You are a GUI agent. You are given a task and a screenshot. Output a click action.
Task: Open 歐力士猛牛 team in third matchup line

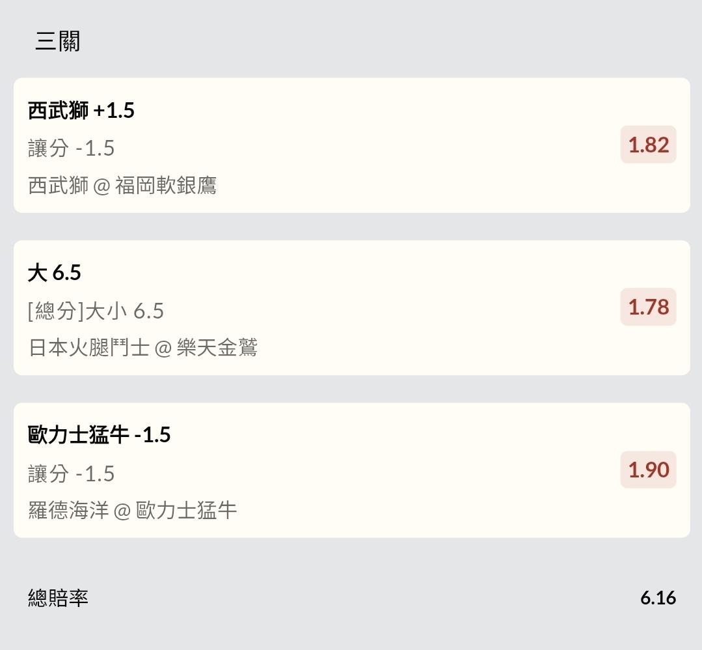[187, 510]
